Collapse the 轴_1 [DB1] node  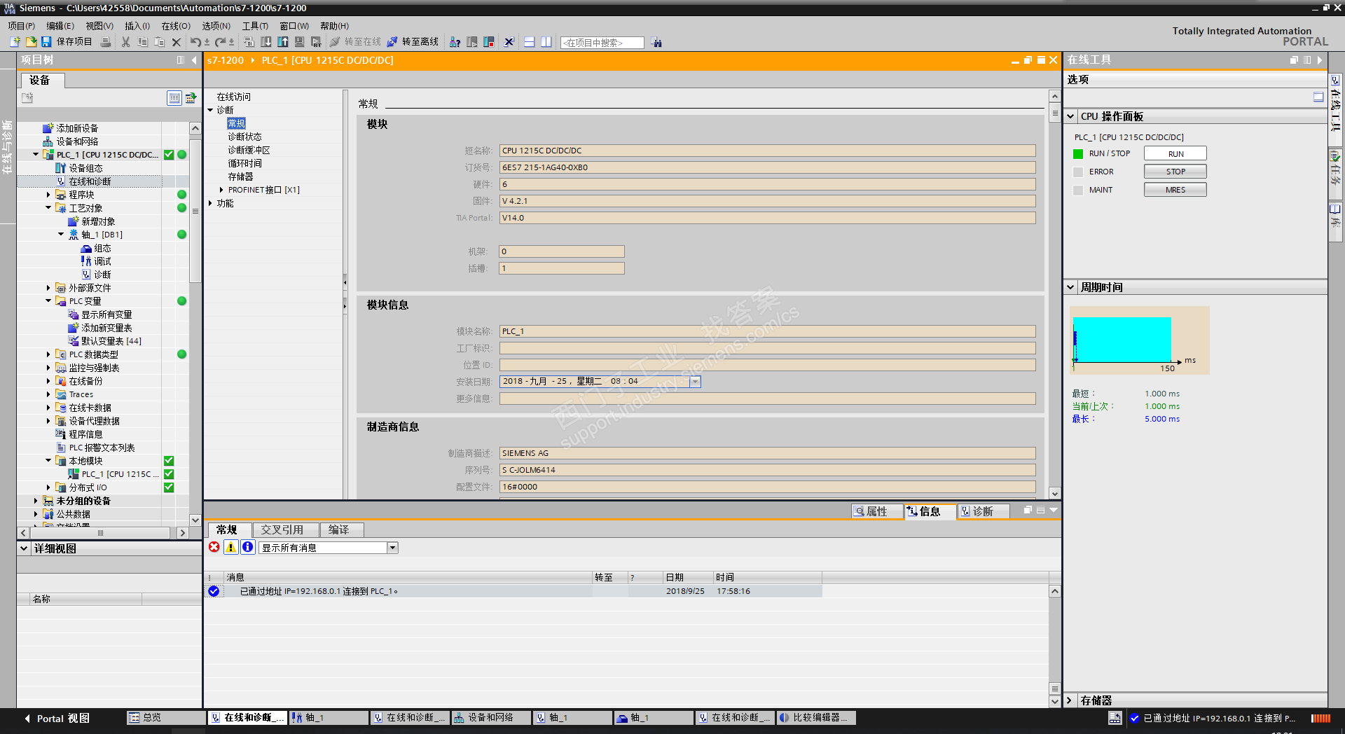[61, 235]
